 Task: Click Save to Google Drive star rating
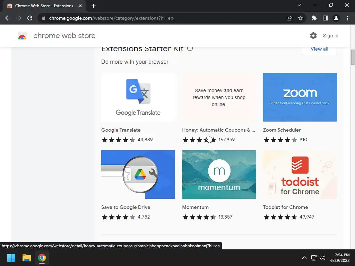tap(119, 217)
